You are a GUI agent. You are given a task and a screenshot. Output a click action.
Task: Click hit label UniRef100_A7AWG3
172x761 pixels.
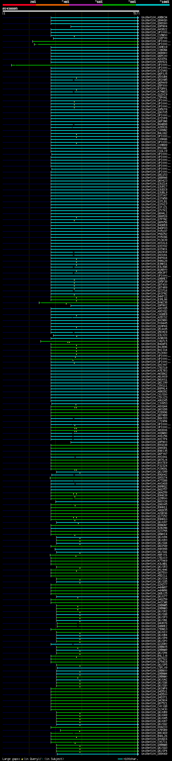[154, 92]
